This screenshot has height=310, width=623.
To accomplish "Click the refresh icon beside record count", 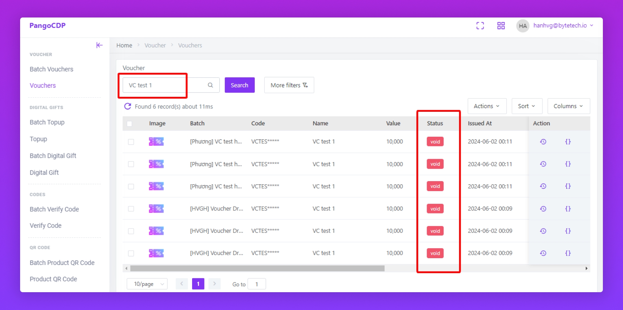I will 128,107.
